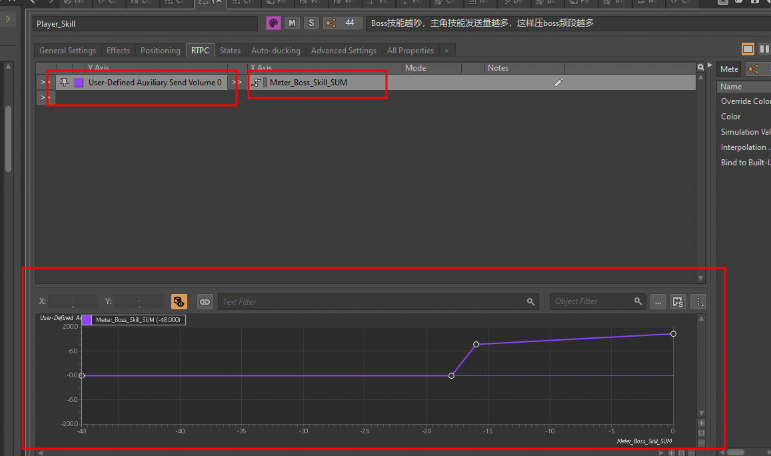Click the ellipsis browse button beside Object Filter
This screenshot has width=771, height=456.
(658, 301)
